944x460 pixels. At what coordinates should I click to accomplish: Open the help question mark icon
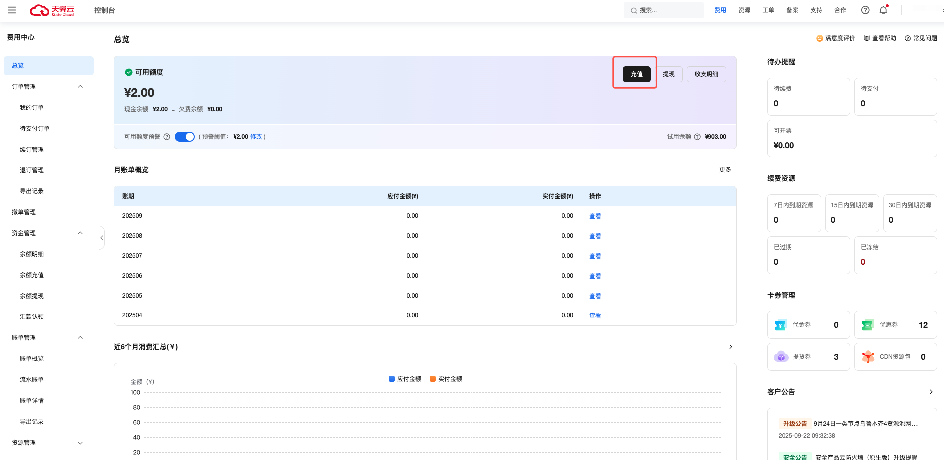click(x=865, y=10)
